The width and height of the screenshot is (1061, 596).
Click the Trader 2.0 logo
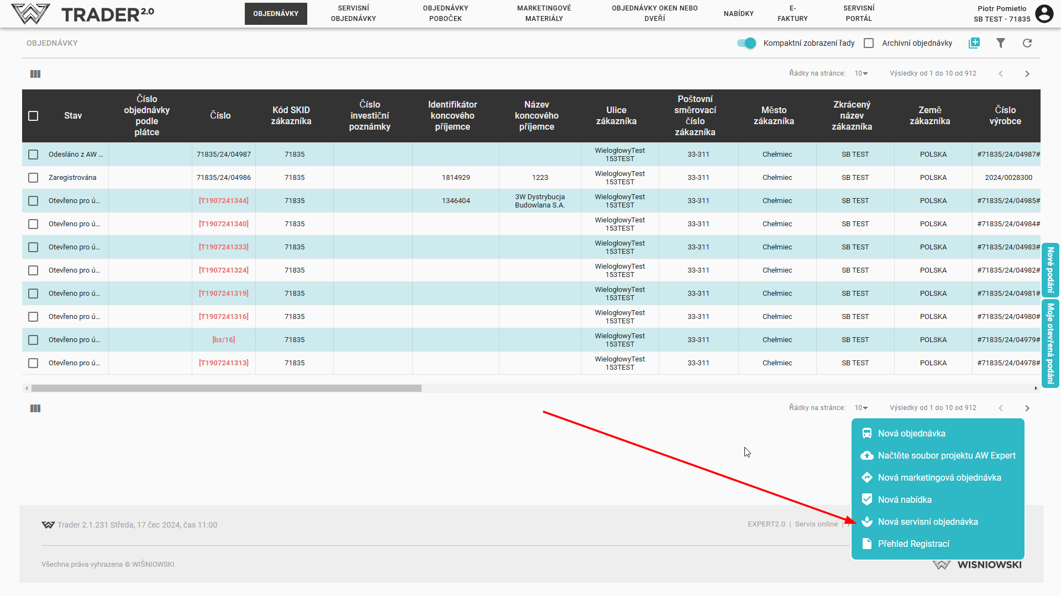click(x=83, y=14)
